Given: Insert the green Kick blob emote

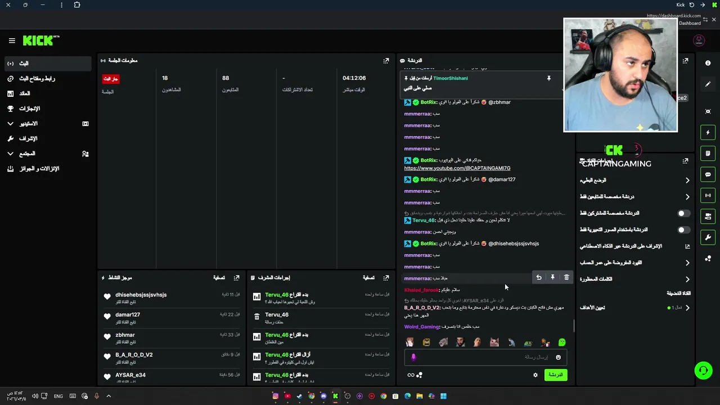Looking at the screenshot, I should pyautogui.click(x=562, y=342).
